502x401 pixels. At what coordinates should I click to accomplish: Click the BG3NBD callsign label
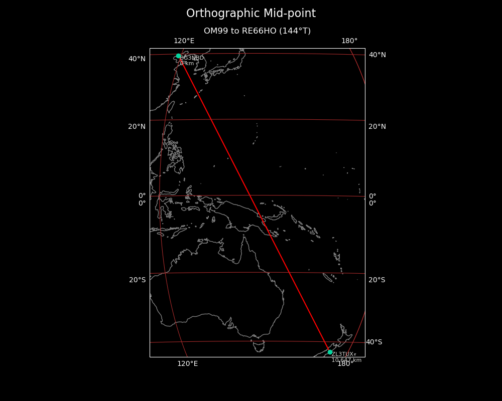192,58
